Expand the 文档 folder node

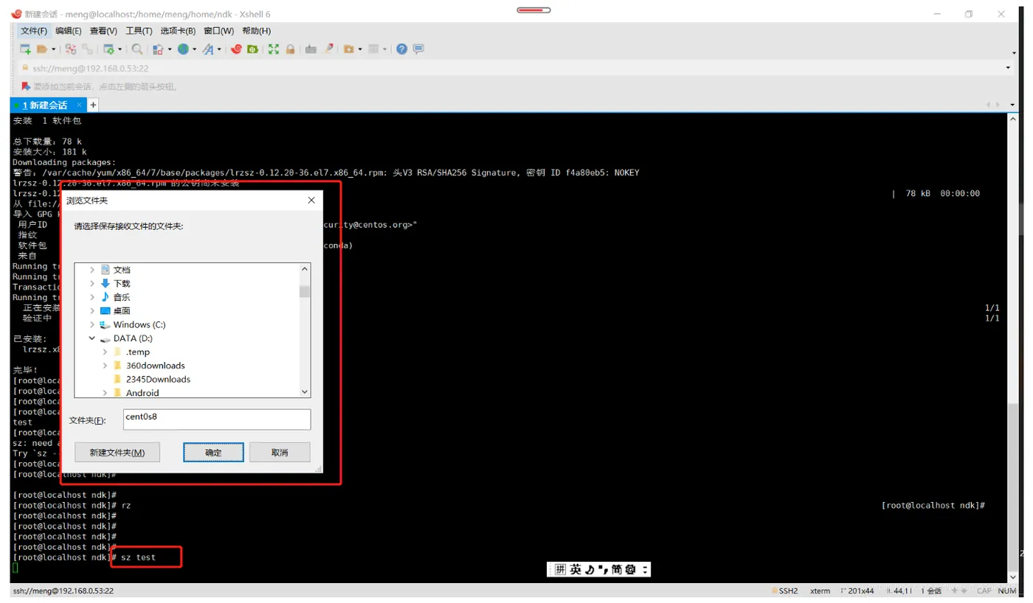coord(91,270)
